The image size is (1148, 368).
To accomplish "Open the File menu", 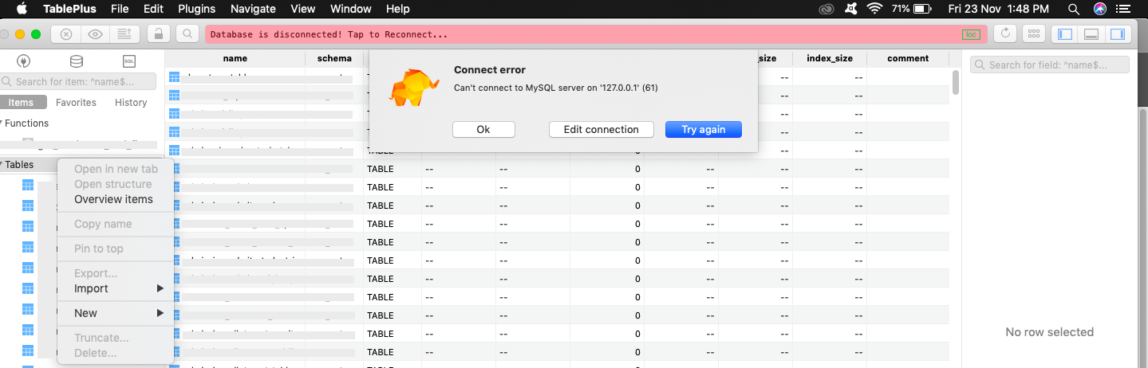I will [120, 9].
